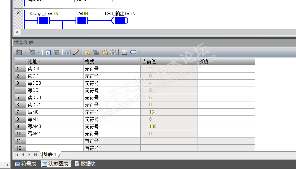Image resolution: width=296 pixels, height=169 pixels.
Task: Click the unforce gray lock icon
Action: (96, 52)
